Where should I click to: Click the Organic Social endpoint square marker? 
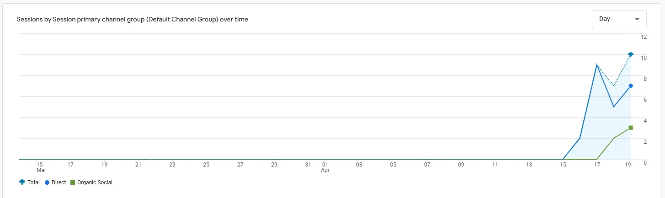pos(631,128)
